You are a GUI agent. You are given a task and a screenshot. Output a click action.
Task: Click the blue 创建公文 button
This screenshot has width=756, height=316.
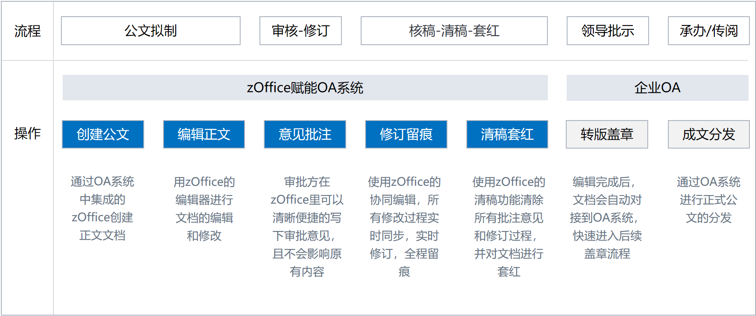point(103,134)
